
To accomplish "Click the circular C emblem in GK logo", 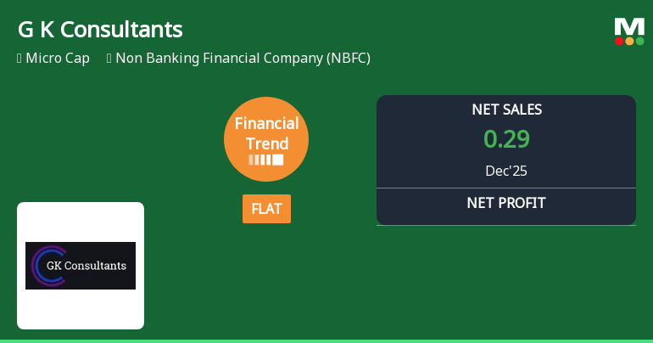I will [x=47, y=266].
